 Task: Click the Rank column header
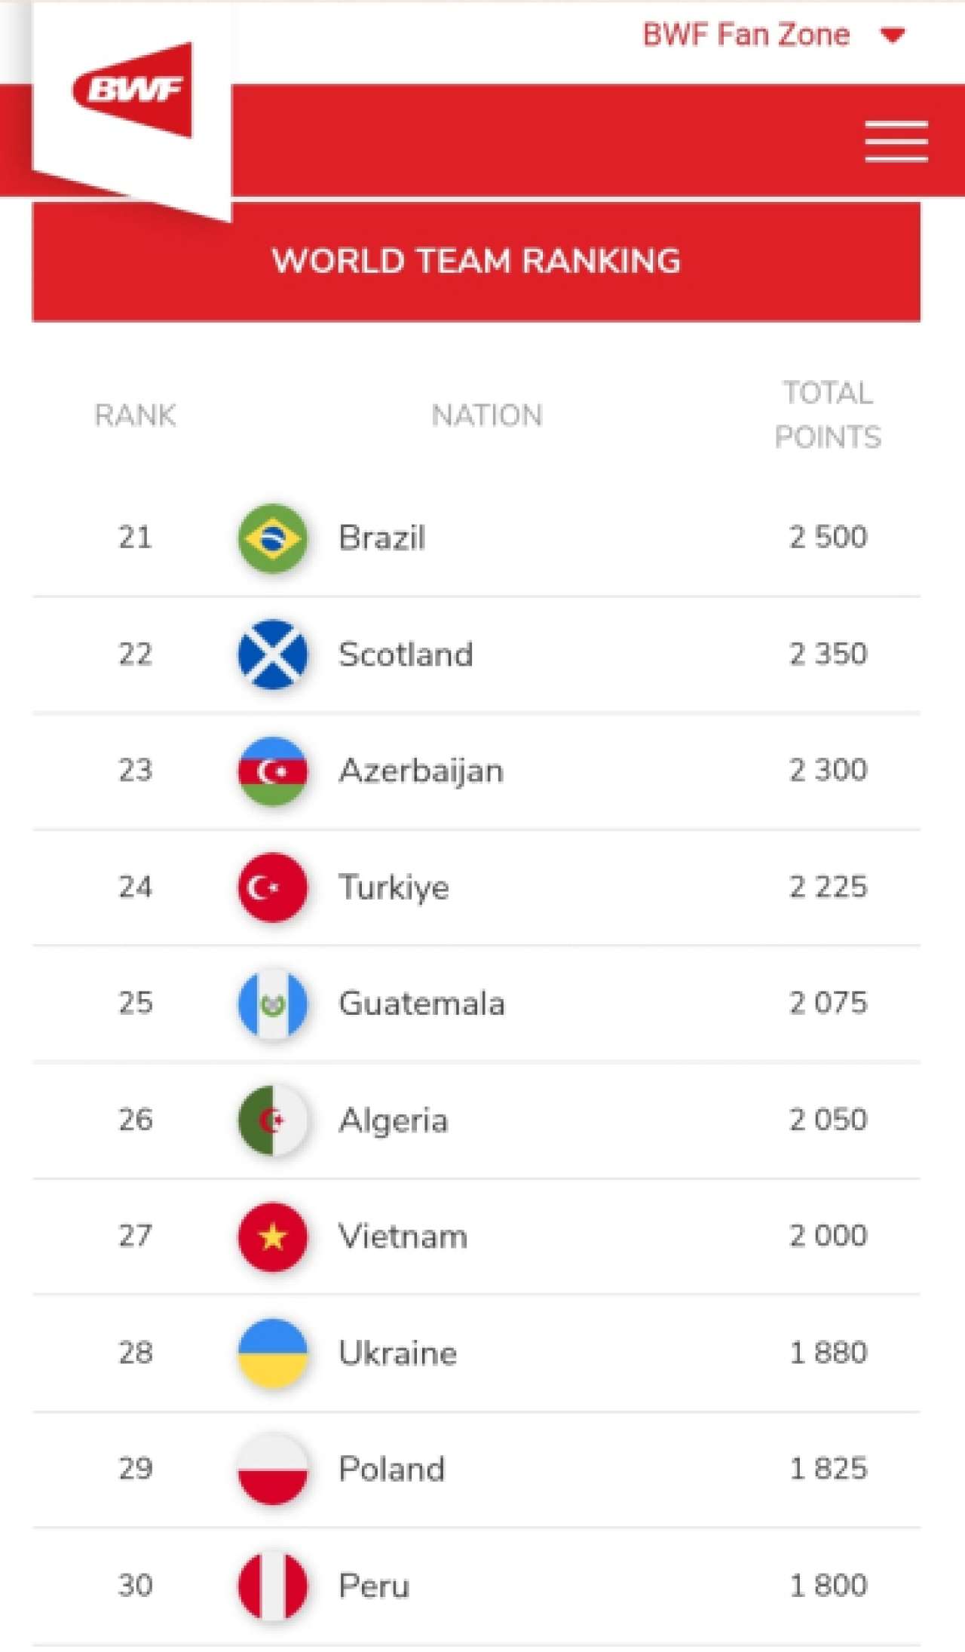click(135, 415)
